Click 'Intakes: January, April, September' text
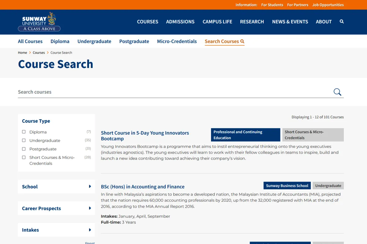The image size is (367, 244). (x=135, y=216)
